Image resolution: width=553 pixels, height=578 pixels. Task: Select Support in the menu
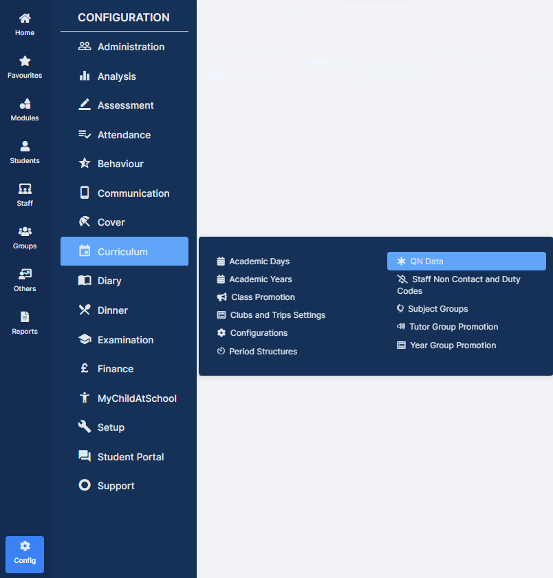tap(124, 486)
